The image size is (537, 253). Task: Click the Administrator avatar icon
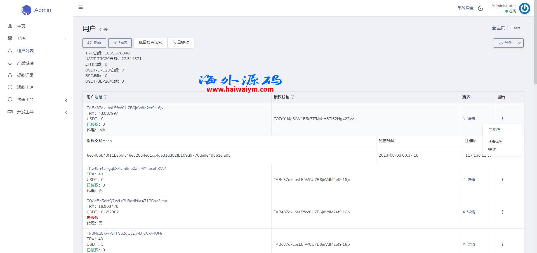click(524, 8)
